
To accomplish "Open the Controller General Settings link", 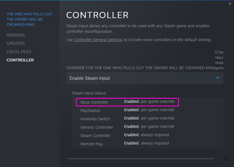I will (98, 40).
